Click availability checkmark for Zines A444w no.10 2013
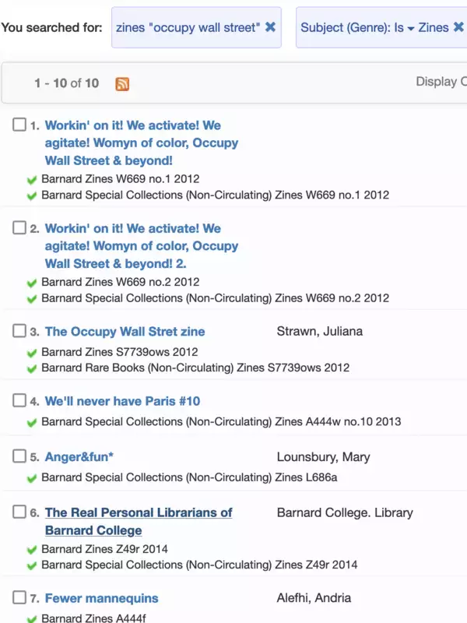Screen dimensions: 467x623 [32, 422]
